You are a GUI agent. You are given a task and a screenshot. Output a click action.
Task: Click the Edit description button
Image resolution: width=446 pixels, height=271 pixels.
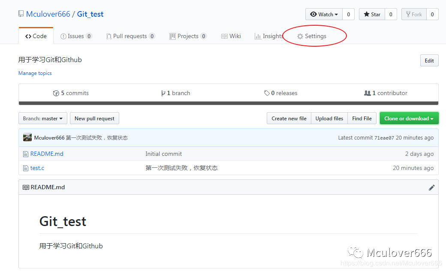coord(429,60)
